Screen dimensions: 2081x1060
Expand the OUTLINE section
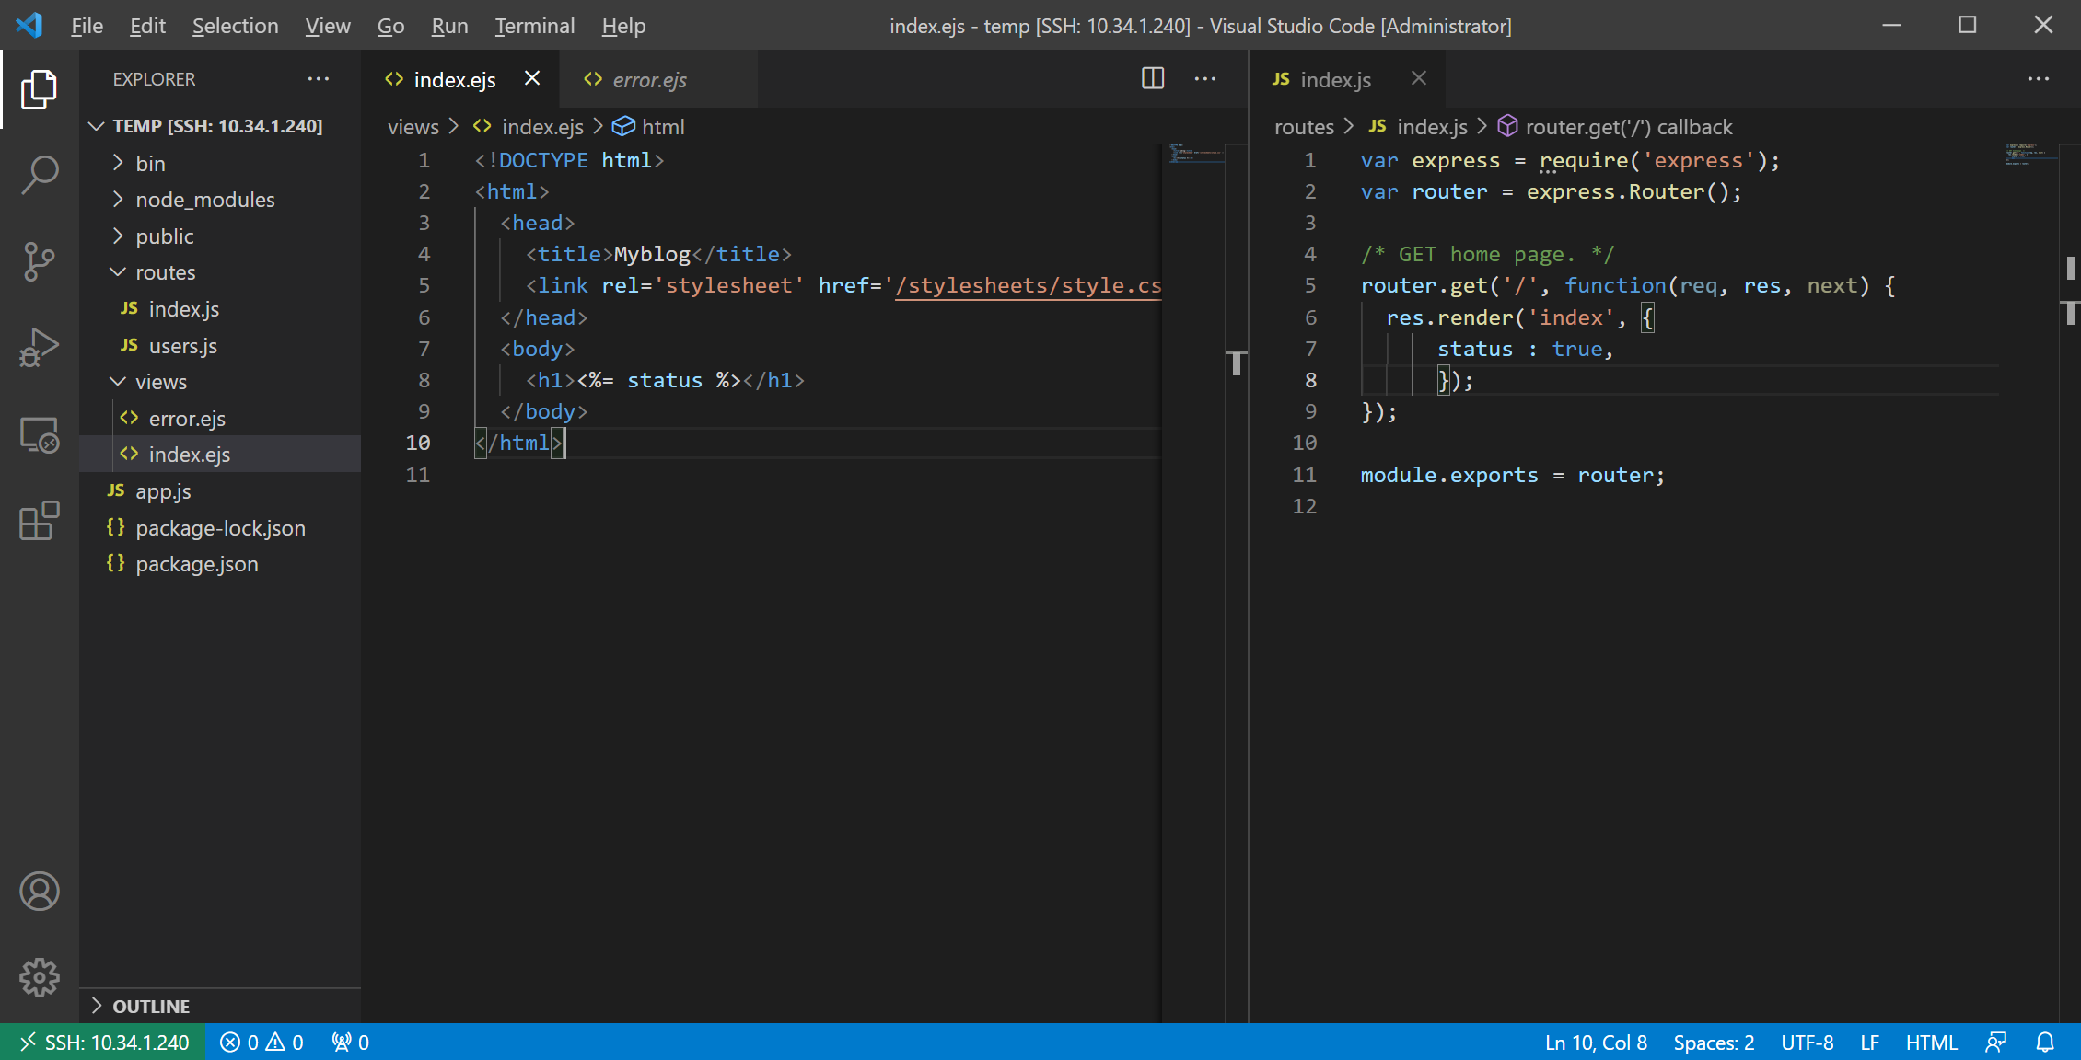click(151, 1007)
